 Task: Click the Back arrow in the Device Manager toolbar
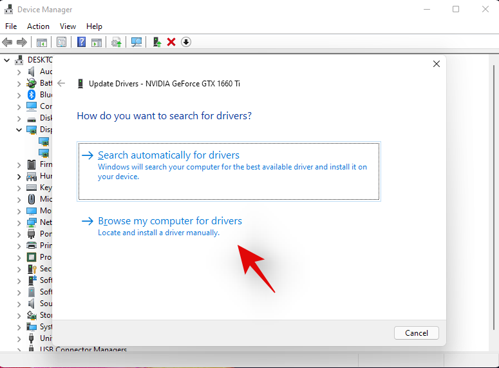(x=7, y=42)
